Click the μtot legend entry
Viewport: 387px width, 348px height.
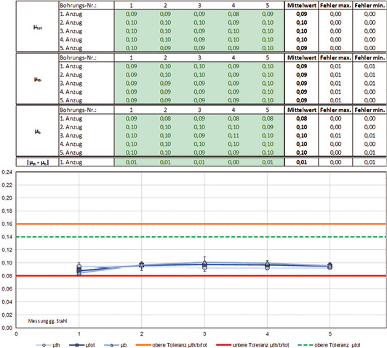tap(82, 345)
